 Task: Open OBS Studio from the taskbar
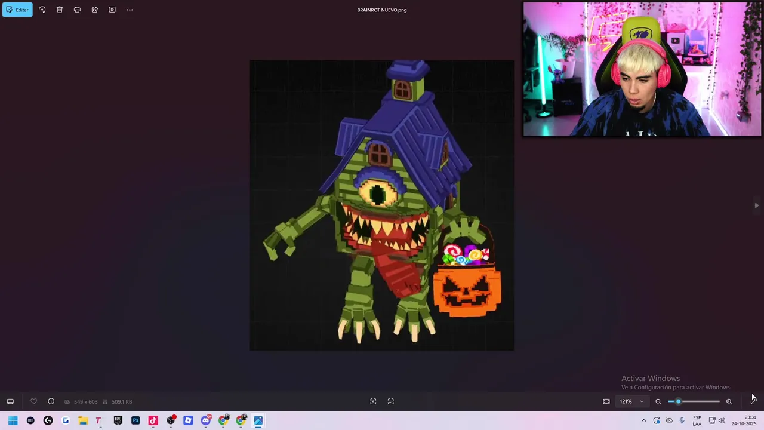pos(171,420)
